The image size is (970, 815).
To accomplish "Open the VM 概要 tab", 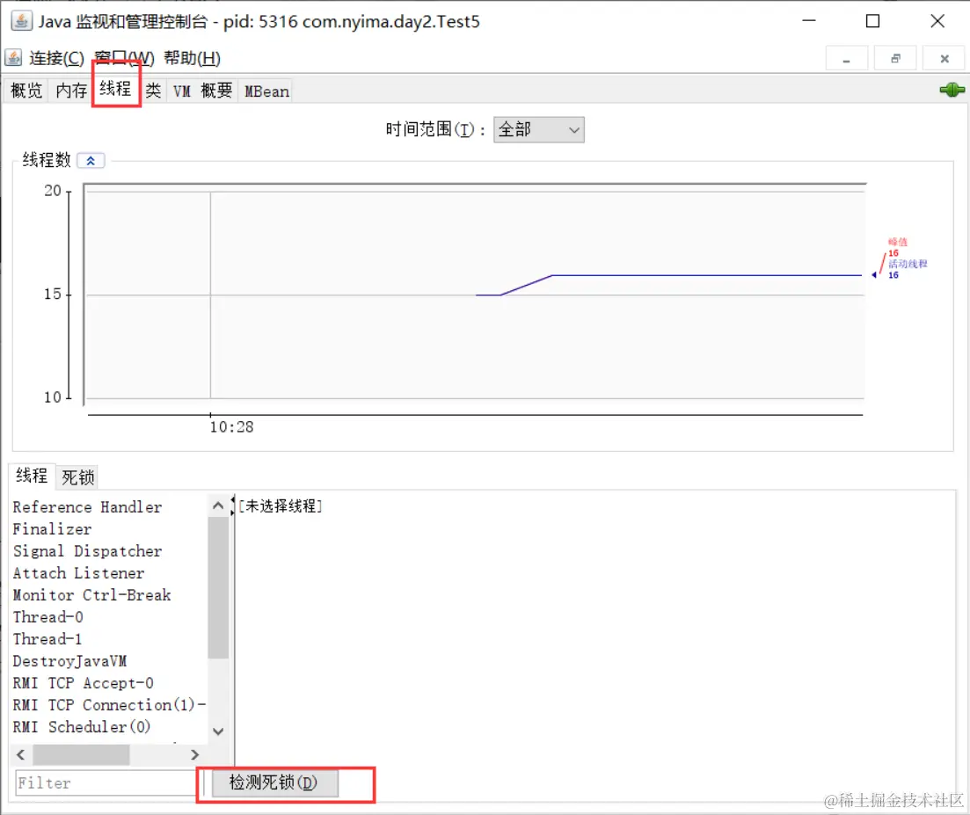I will [202, 91].
